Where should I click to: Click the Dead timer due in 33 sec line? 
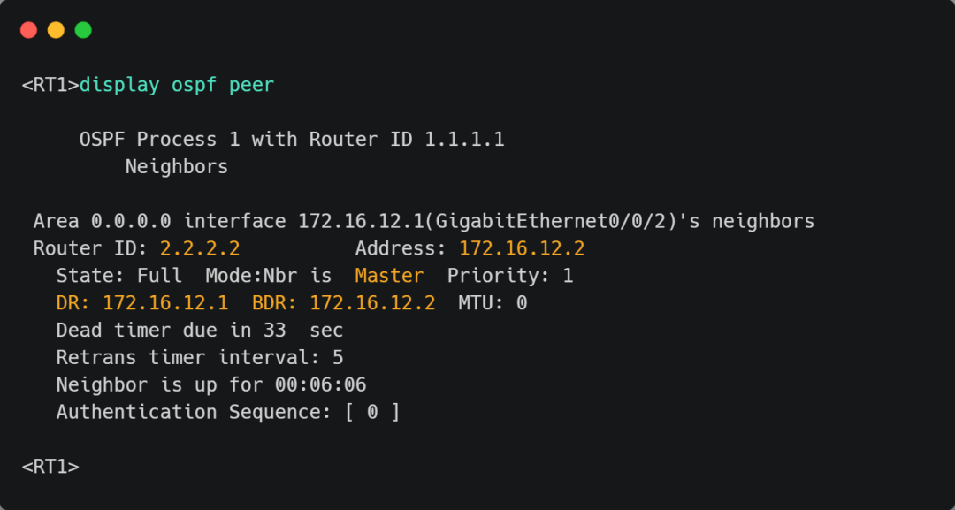tap(200, 331)
